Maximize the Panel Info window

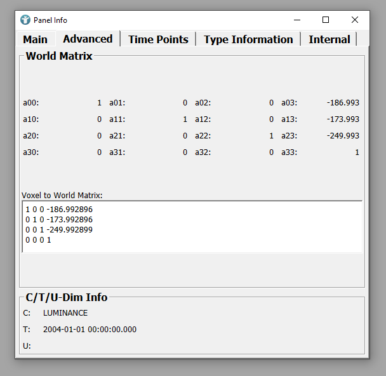click(326, 20)
